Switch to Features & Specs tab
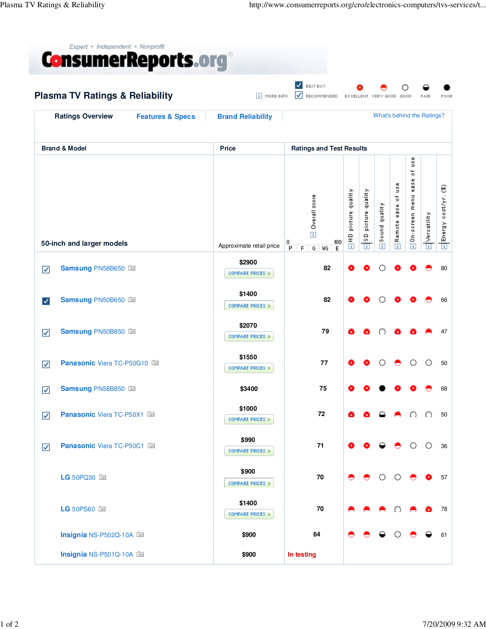The width and height of the screenshot is (486, 629). point(166,117)
